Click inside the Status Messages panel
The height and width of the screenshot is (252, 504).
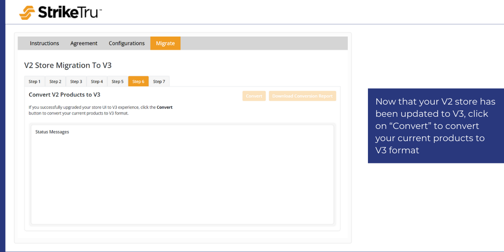[x=182, y=176]
